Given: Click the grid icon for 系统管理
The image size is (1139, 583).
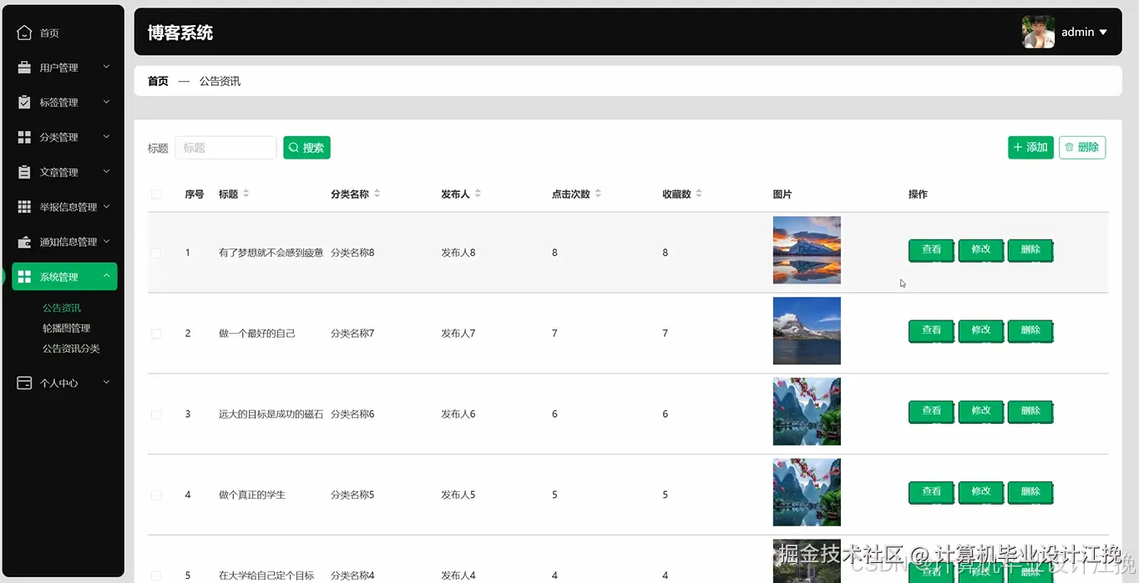Looking at the screenshot, I should pyautogui.click(x=24, y=277).
